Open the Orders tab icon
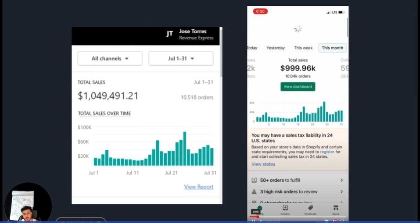This screenshot has height=223, width=420. tap(285, 208)
